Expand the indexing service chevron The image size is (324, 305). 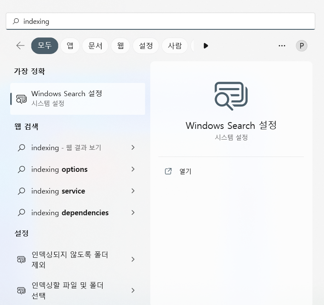pos(133,191)
